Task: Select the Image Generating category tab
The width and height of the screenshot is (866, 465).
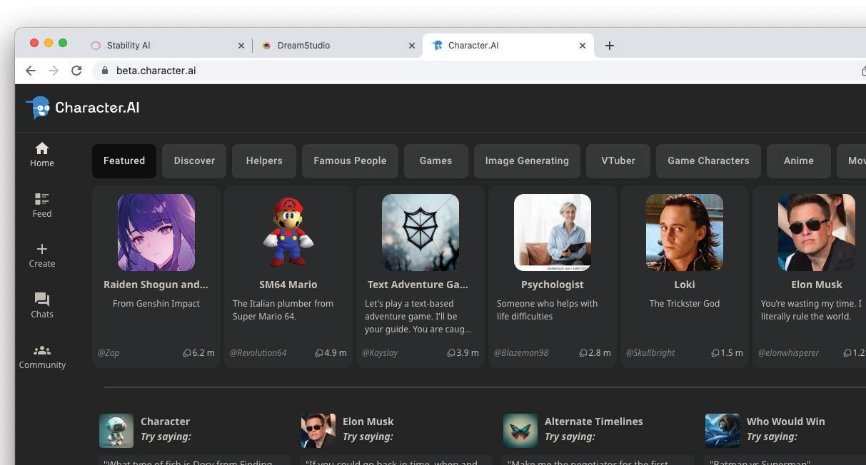Action: (x=527, y=161)
